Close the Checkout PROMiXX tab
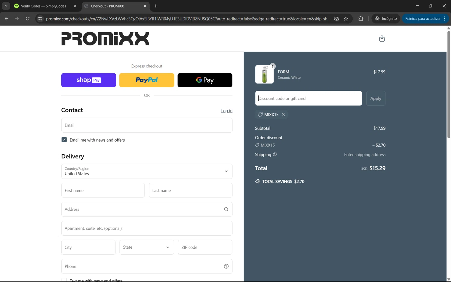 pos(145,6)
